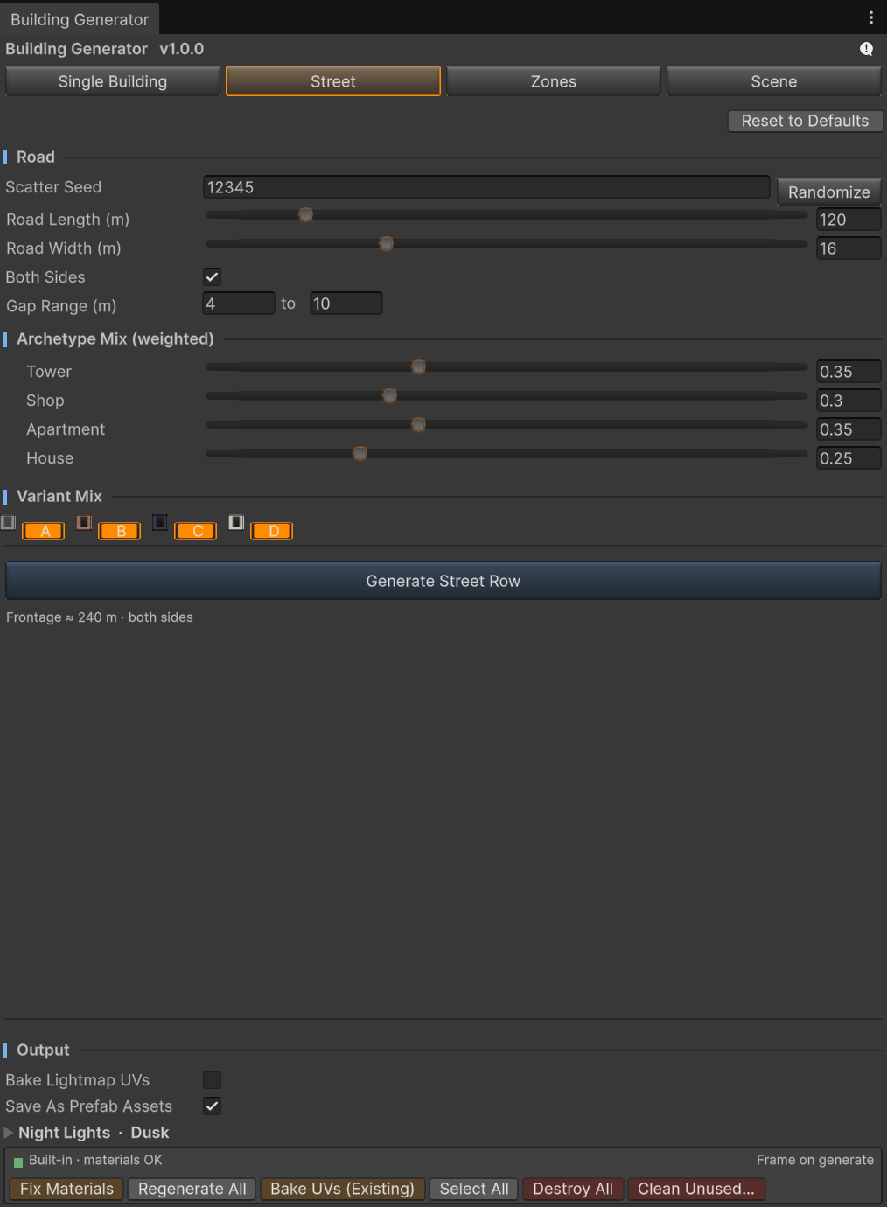Click the Road section header

[x=36, y=157]
